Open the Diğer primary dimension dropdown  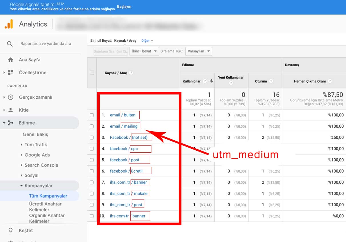(x=147, y=41)
